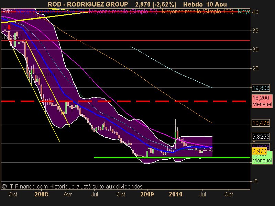Click the 30 value on the price axis

[x=255, y=49]
